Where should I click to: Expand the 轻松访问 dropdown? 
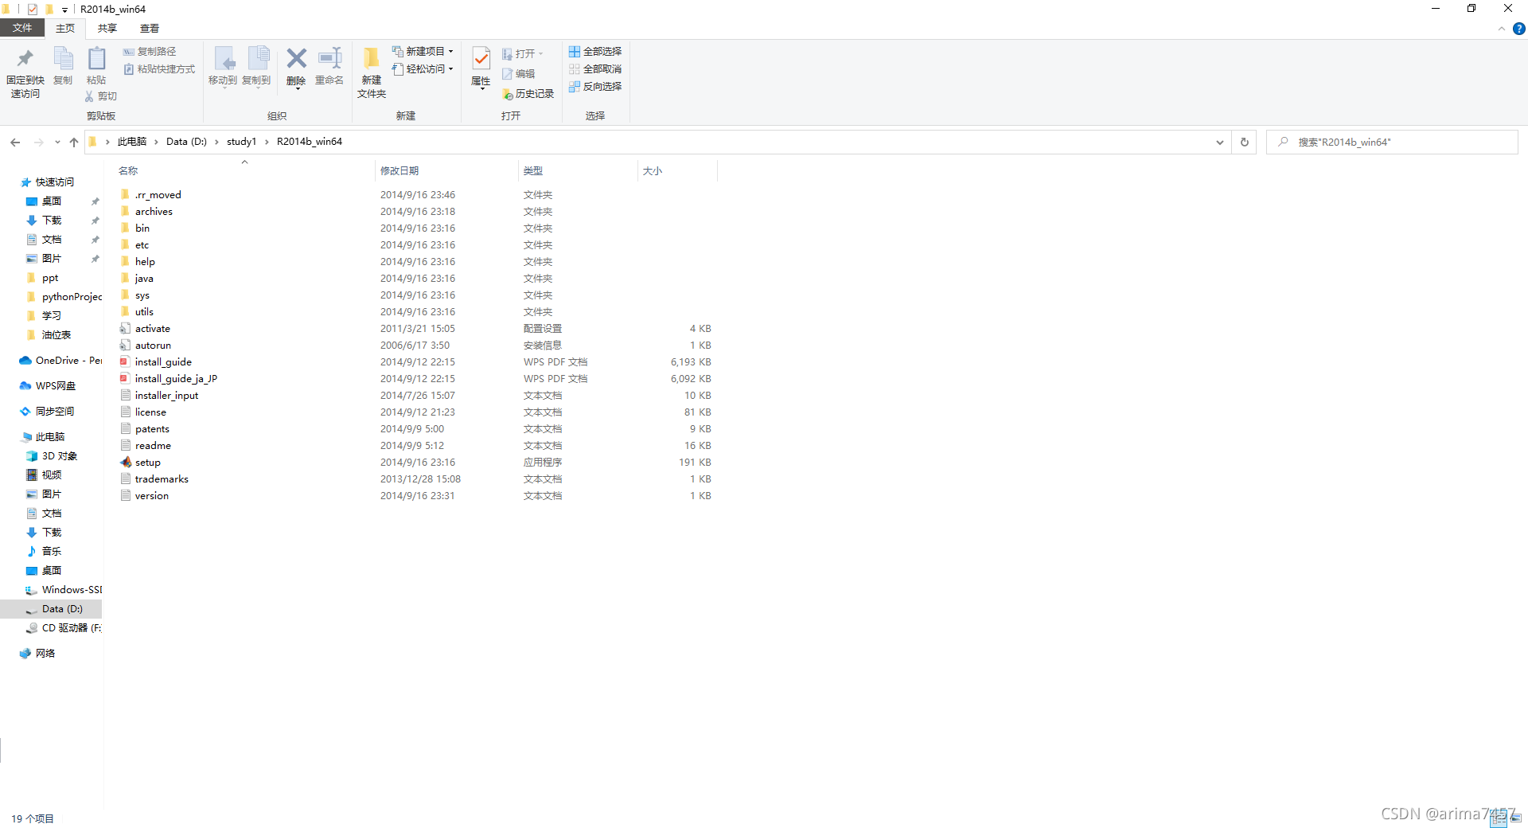[450, 69]
